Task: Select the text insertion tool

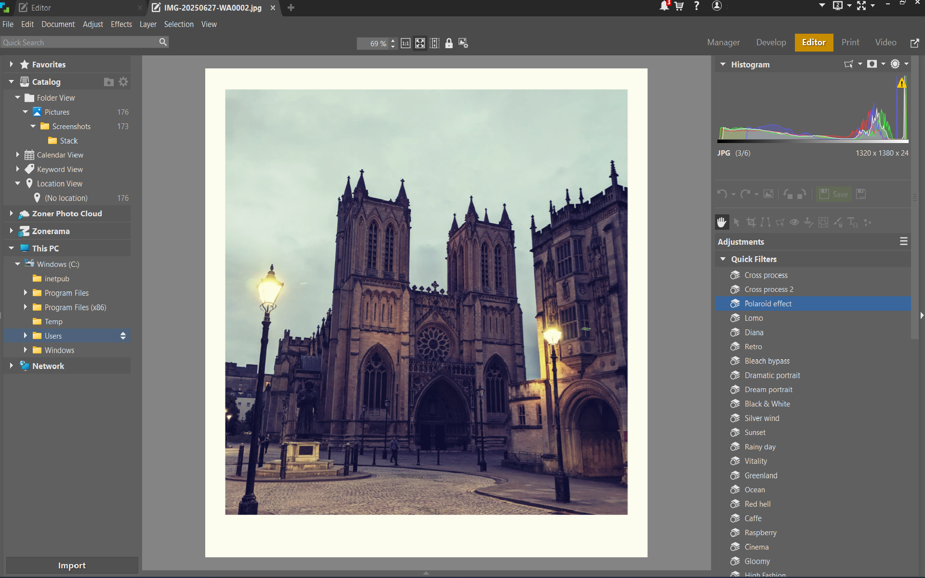Action: [x=853, y=222]
